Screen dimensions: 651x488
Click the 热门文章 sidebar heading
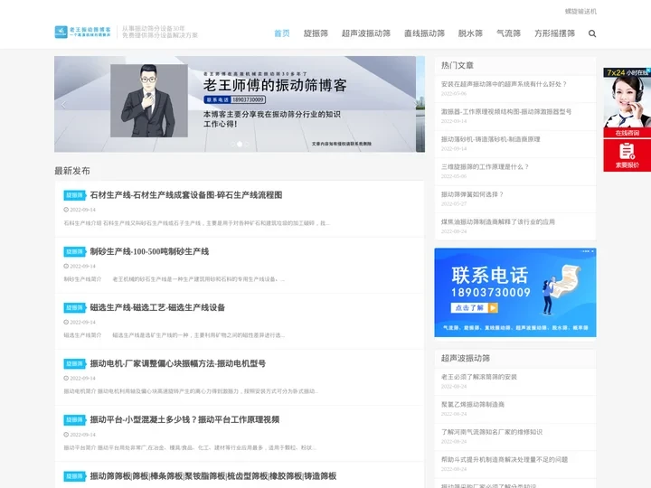tap(458, 66)
